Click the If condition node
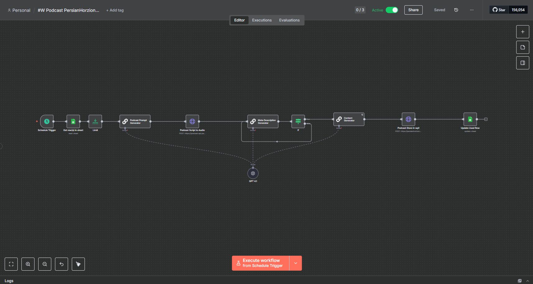The width and height of the screenshot is (533, 284). click(x=298, y=121)
